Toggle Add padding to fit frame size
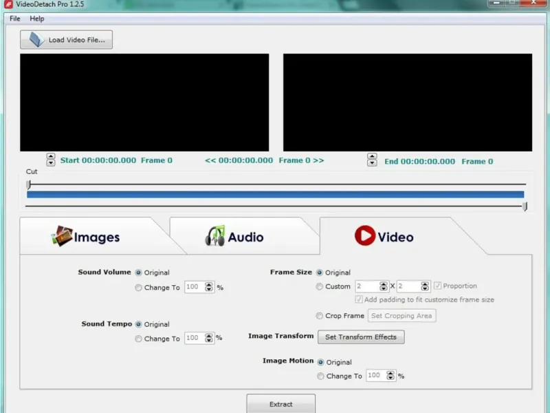This screenshot has height=413, width=550. (358, 299)
